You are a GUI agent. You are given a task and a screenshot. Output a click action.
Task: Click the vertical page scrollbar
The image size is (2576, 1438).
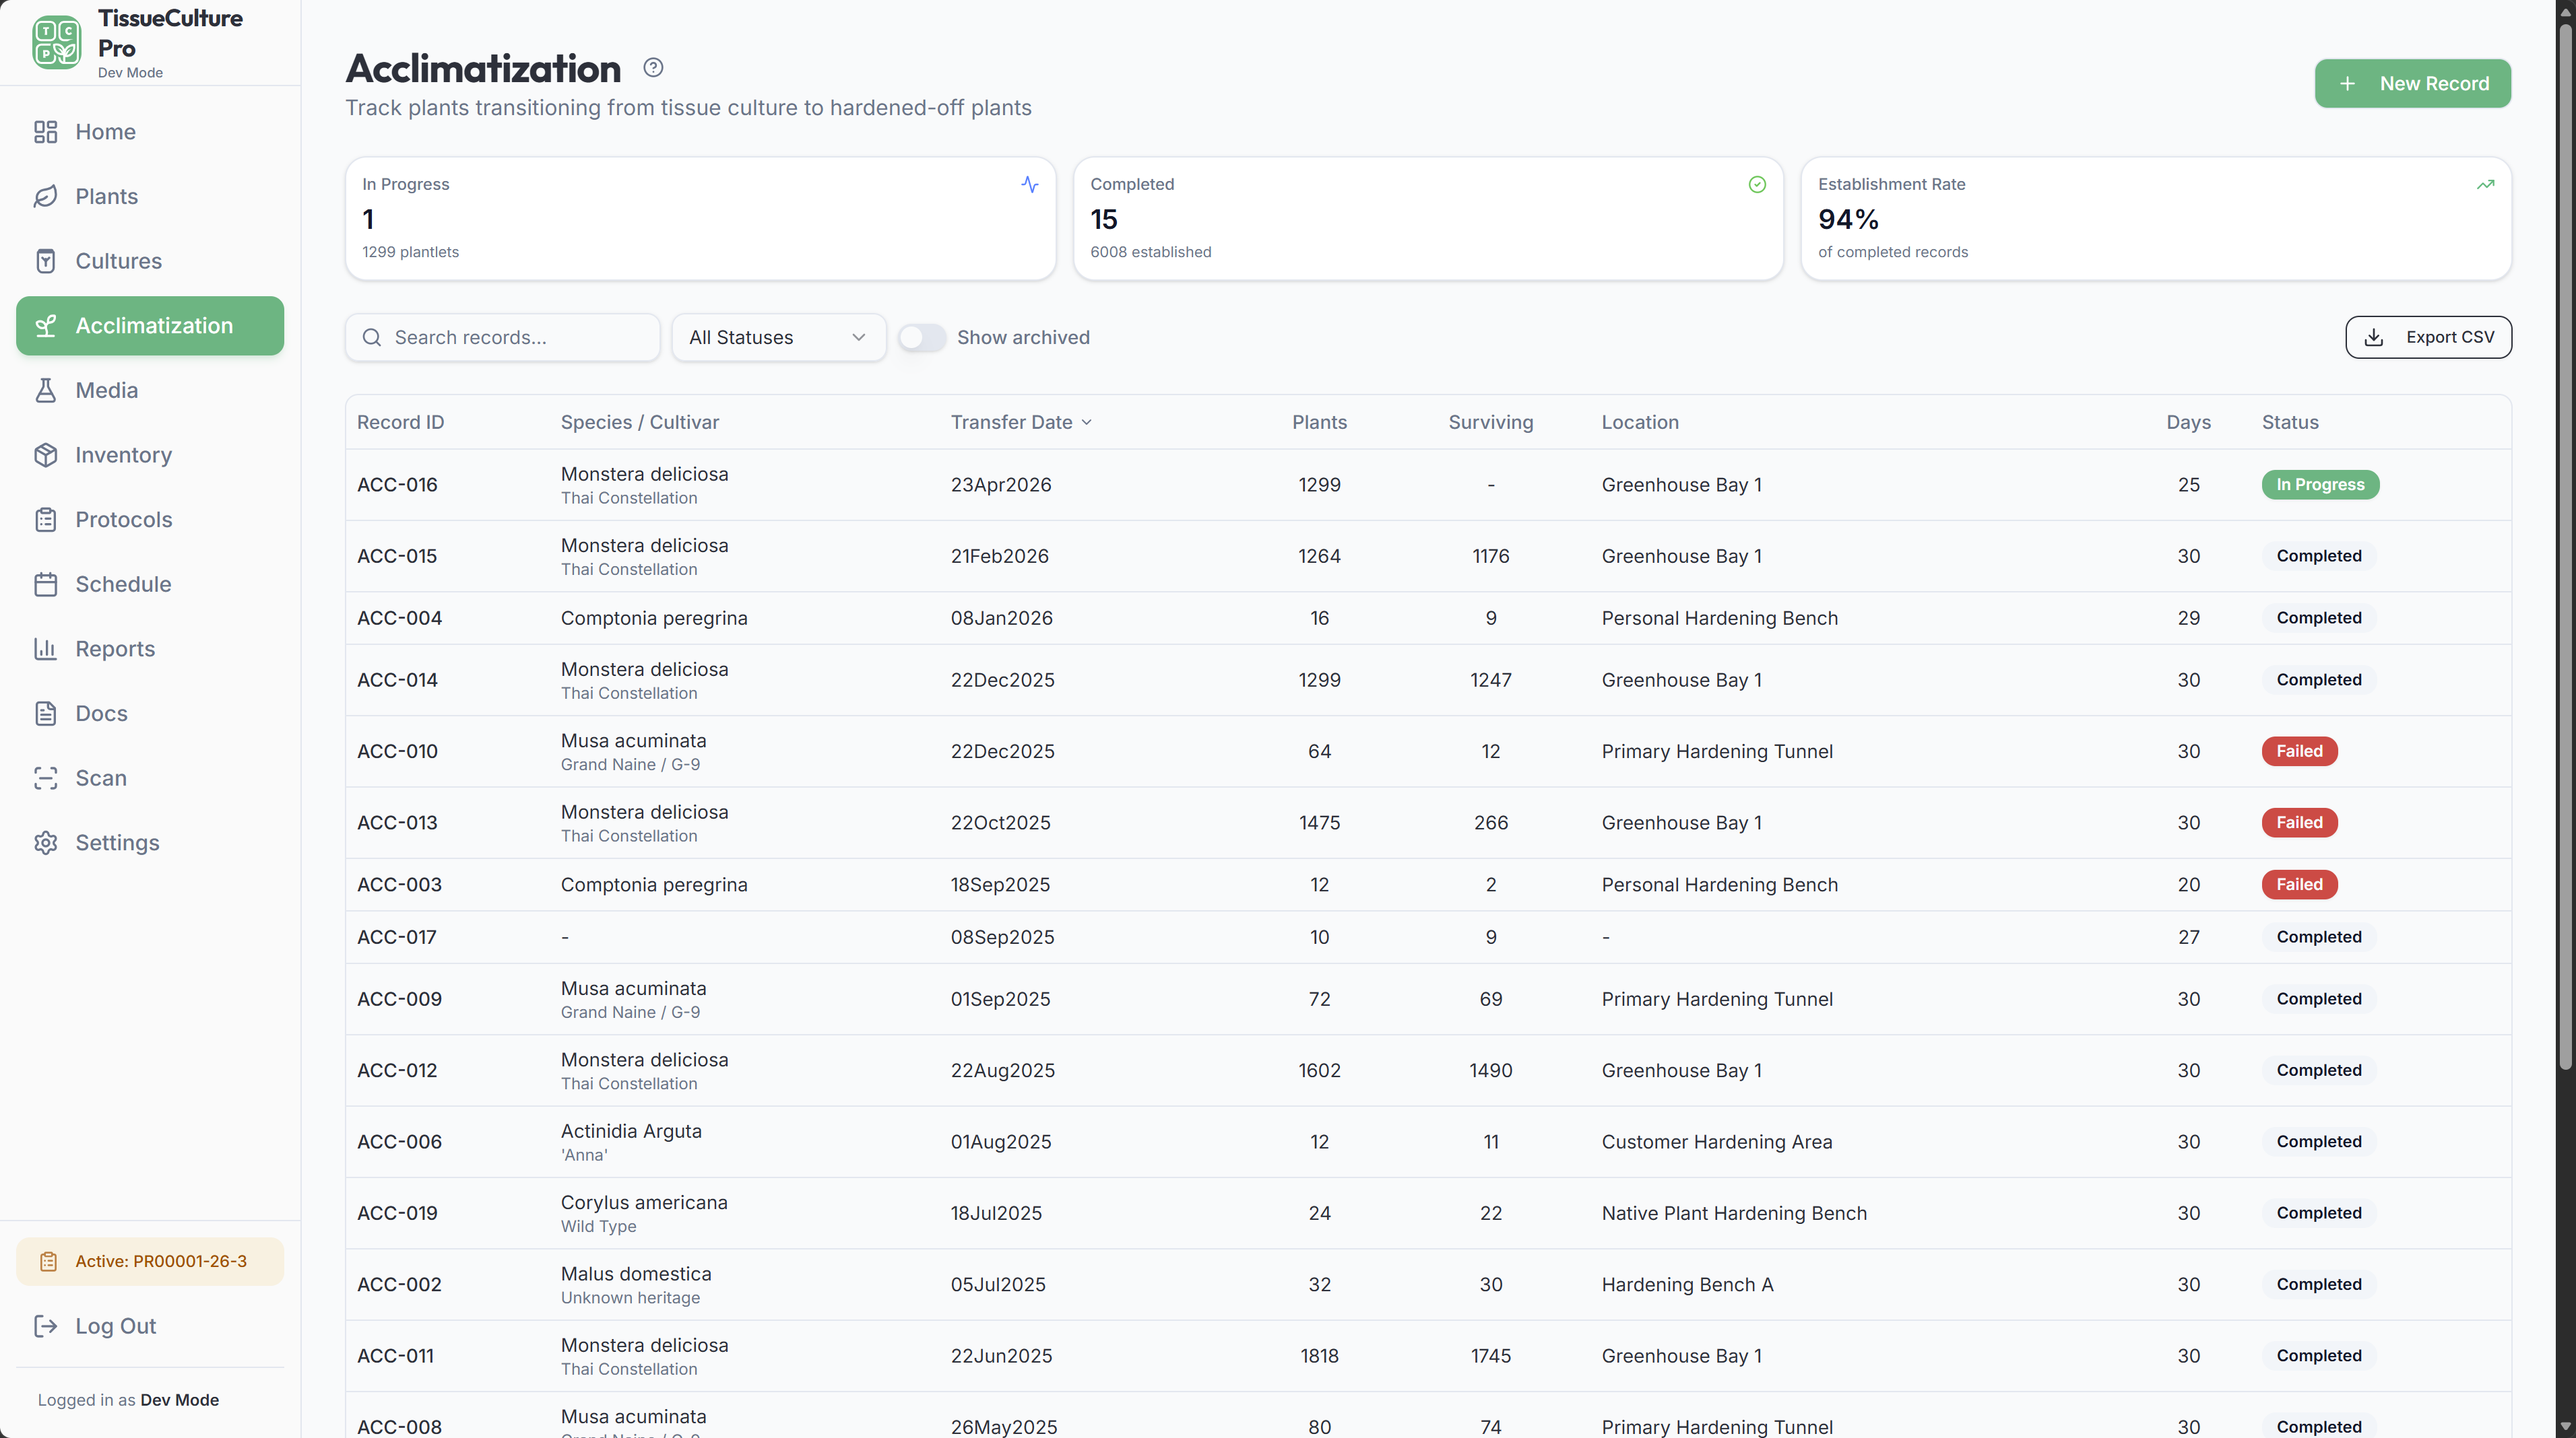(x=2565, y=540)
